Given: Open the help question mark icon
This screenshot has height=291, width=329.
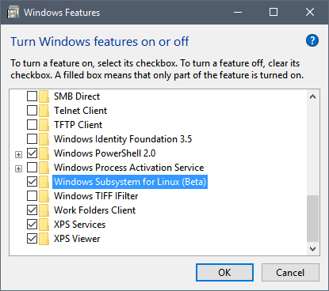Looking at the screenshot, I should pyautogui.click(x=312, y=40).
